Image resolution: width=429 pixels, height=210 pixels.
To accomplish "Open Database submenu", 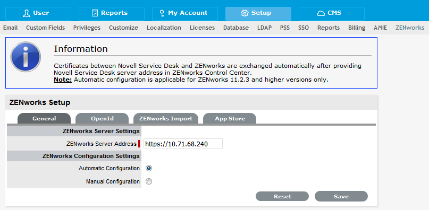I will point(236,28).
